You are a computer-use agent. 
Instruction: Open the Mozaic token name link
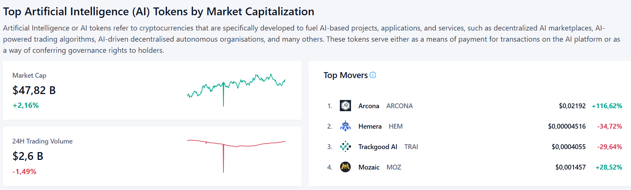[x=369, y=167]
